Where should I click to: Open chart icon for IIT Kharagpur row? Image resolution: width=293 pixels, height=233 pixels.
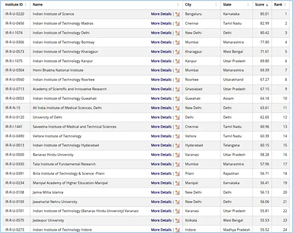pos(178,52)
